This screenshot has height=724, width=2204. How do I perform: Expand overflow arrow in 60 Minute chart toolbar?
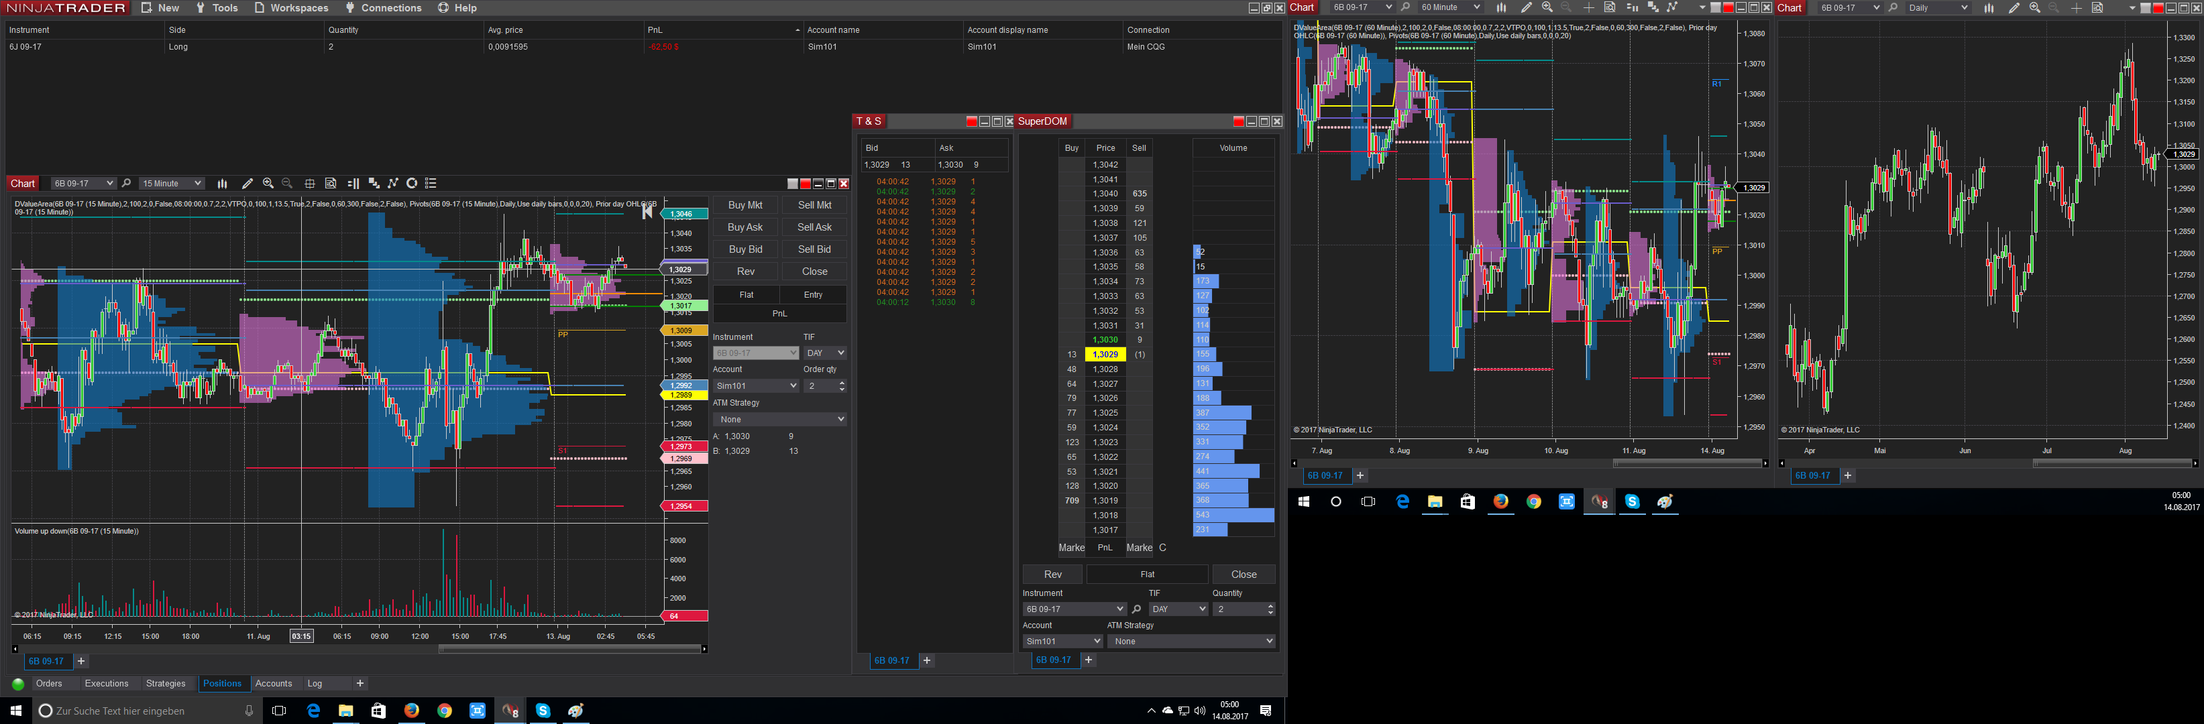[x=1702, y=7]
